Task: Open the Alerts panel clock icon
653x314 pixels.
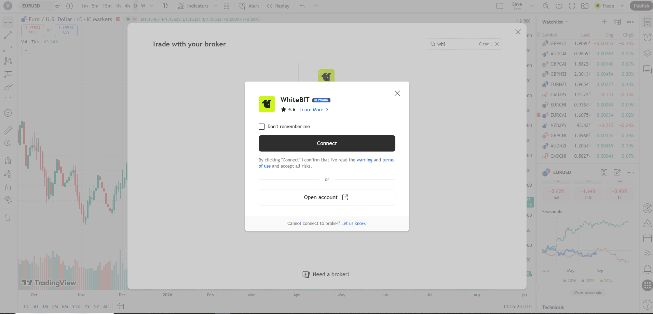Action: (648, 37)
